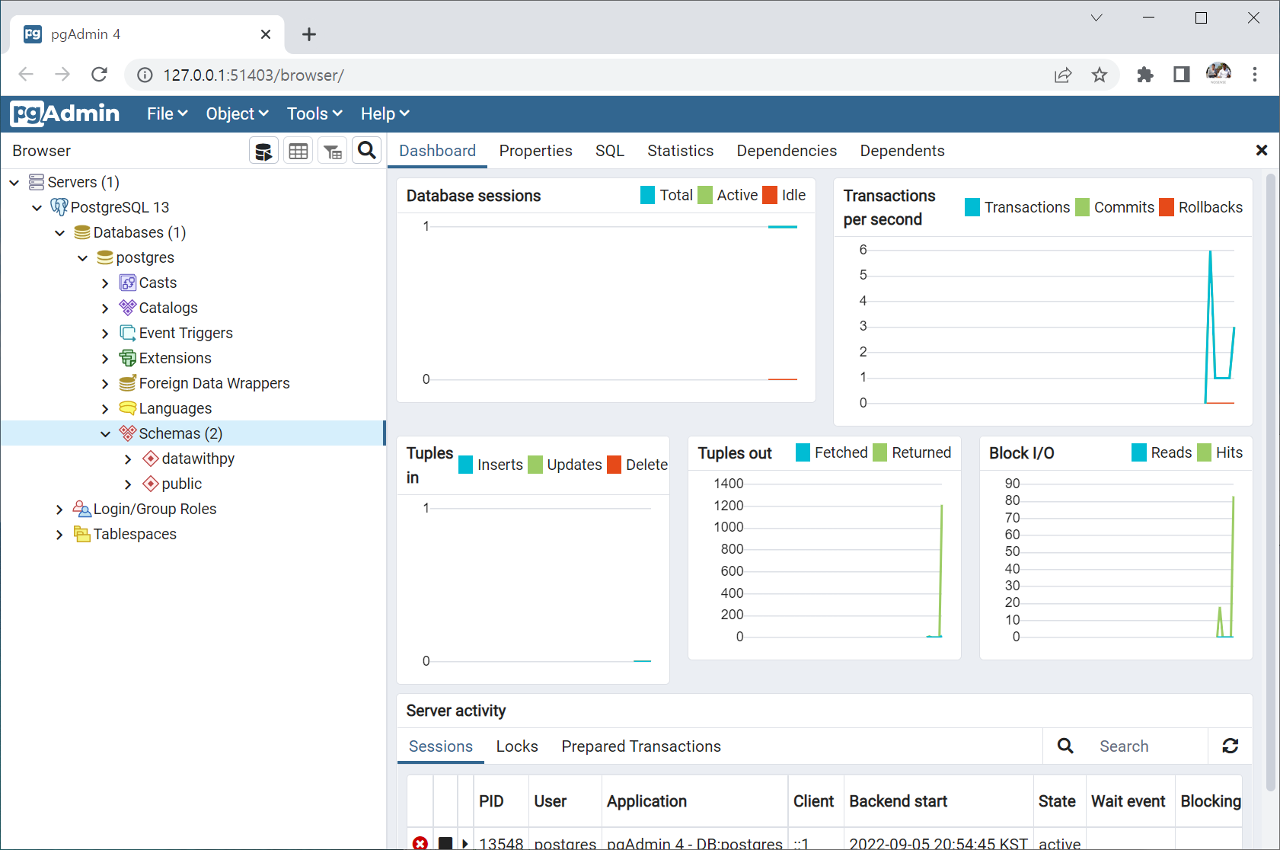
Task: Cancel query black square for session 13548
Action: [x=445, y=843]
